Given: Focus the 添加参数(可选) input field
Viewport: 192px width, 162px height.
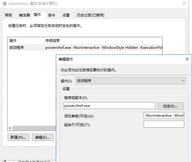Looking at the screenshot, I should click(x=164, y=116).
